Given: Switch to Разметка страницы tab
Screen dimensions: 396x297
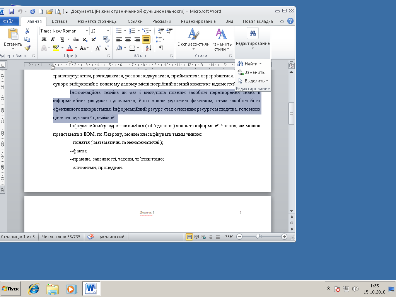Looking at the screenshot, I should 97,21.
